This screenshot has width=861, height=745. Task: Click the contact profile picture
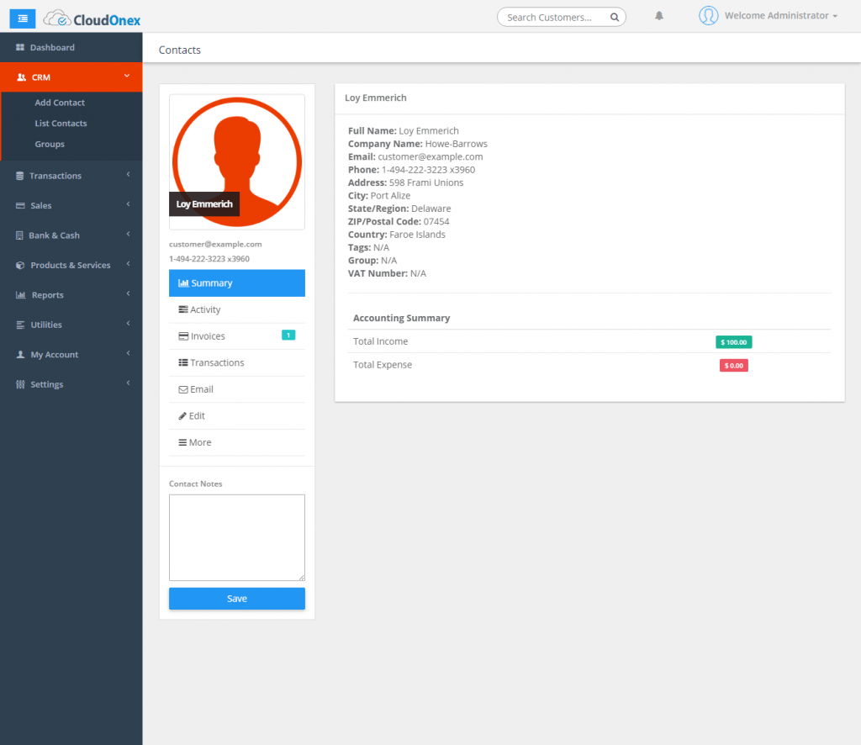237,161
